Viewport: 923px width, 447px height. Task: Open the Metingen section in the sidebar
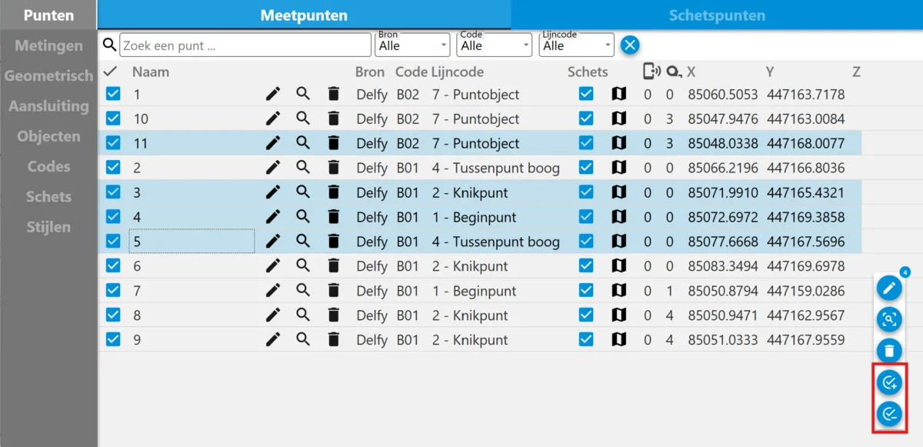(x=48, y=45)
